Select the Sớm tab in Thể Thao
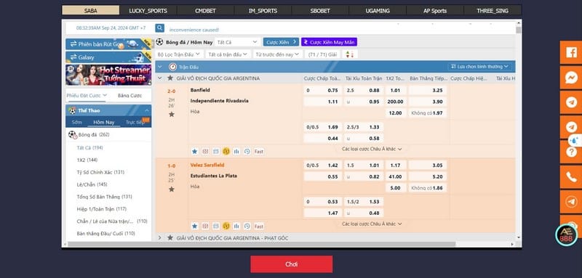Viewport: 582px width, 278px height. (x=77, y=122)
